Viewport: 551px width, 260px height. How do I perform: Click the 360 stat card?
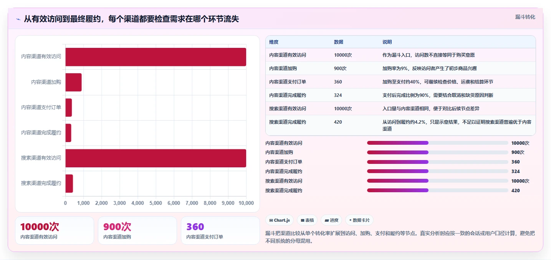tap(220, 231)
